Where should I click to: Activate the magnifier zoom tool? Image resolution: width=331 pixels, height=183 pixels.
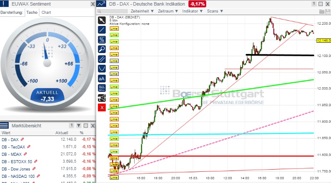coord(102,49)
